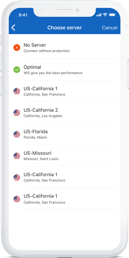Tap the back arrow in the header
The image size is (129, 258).
point(13,28)
